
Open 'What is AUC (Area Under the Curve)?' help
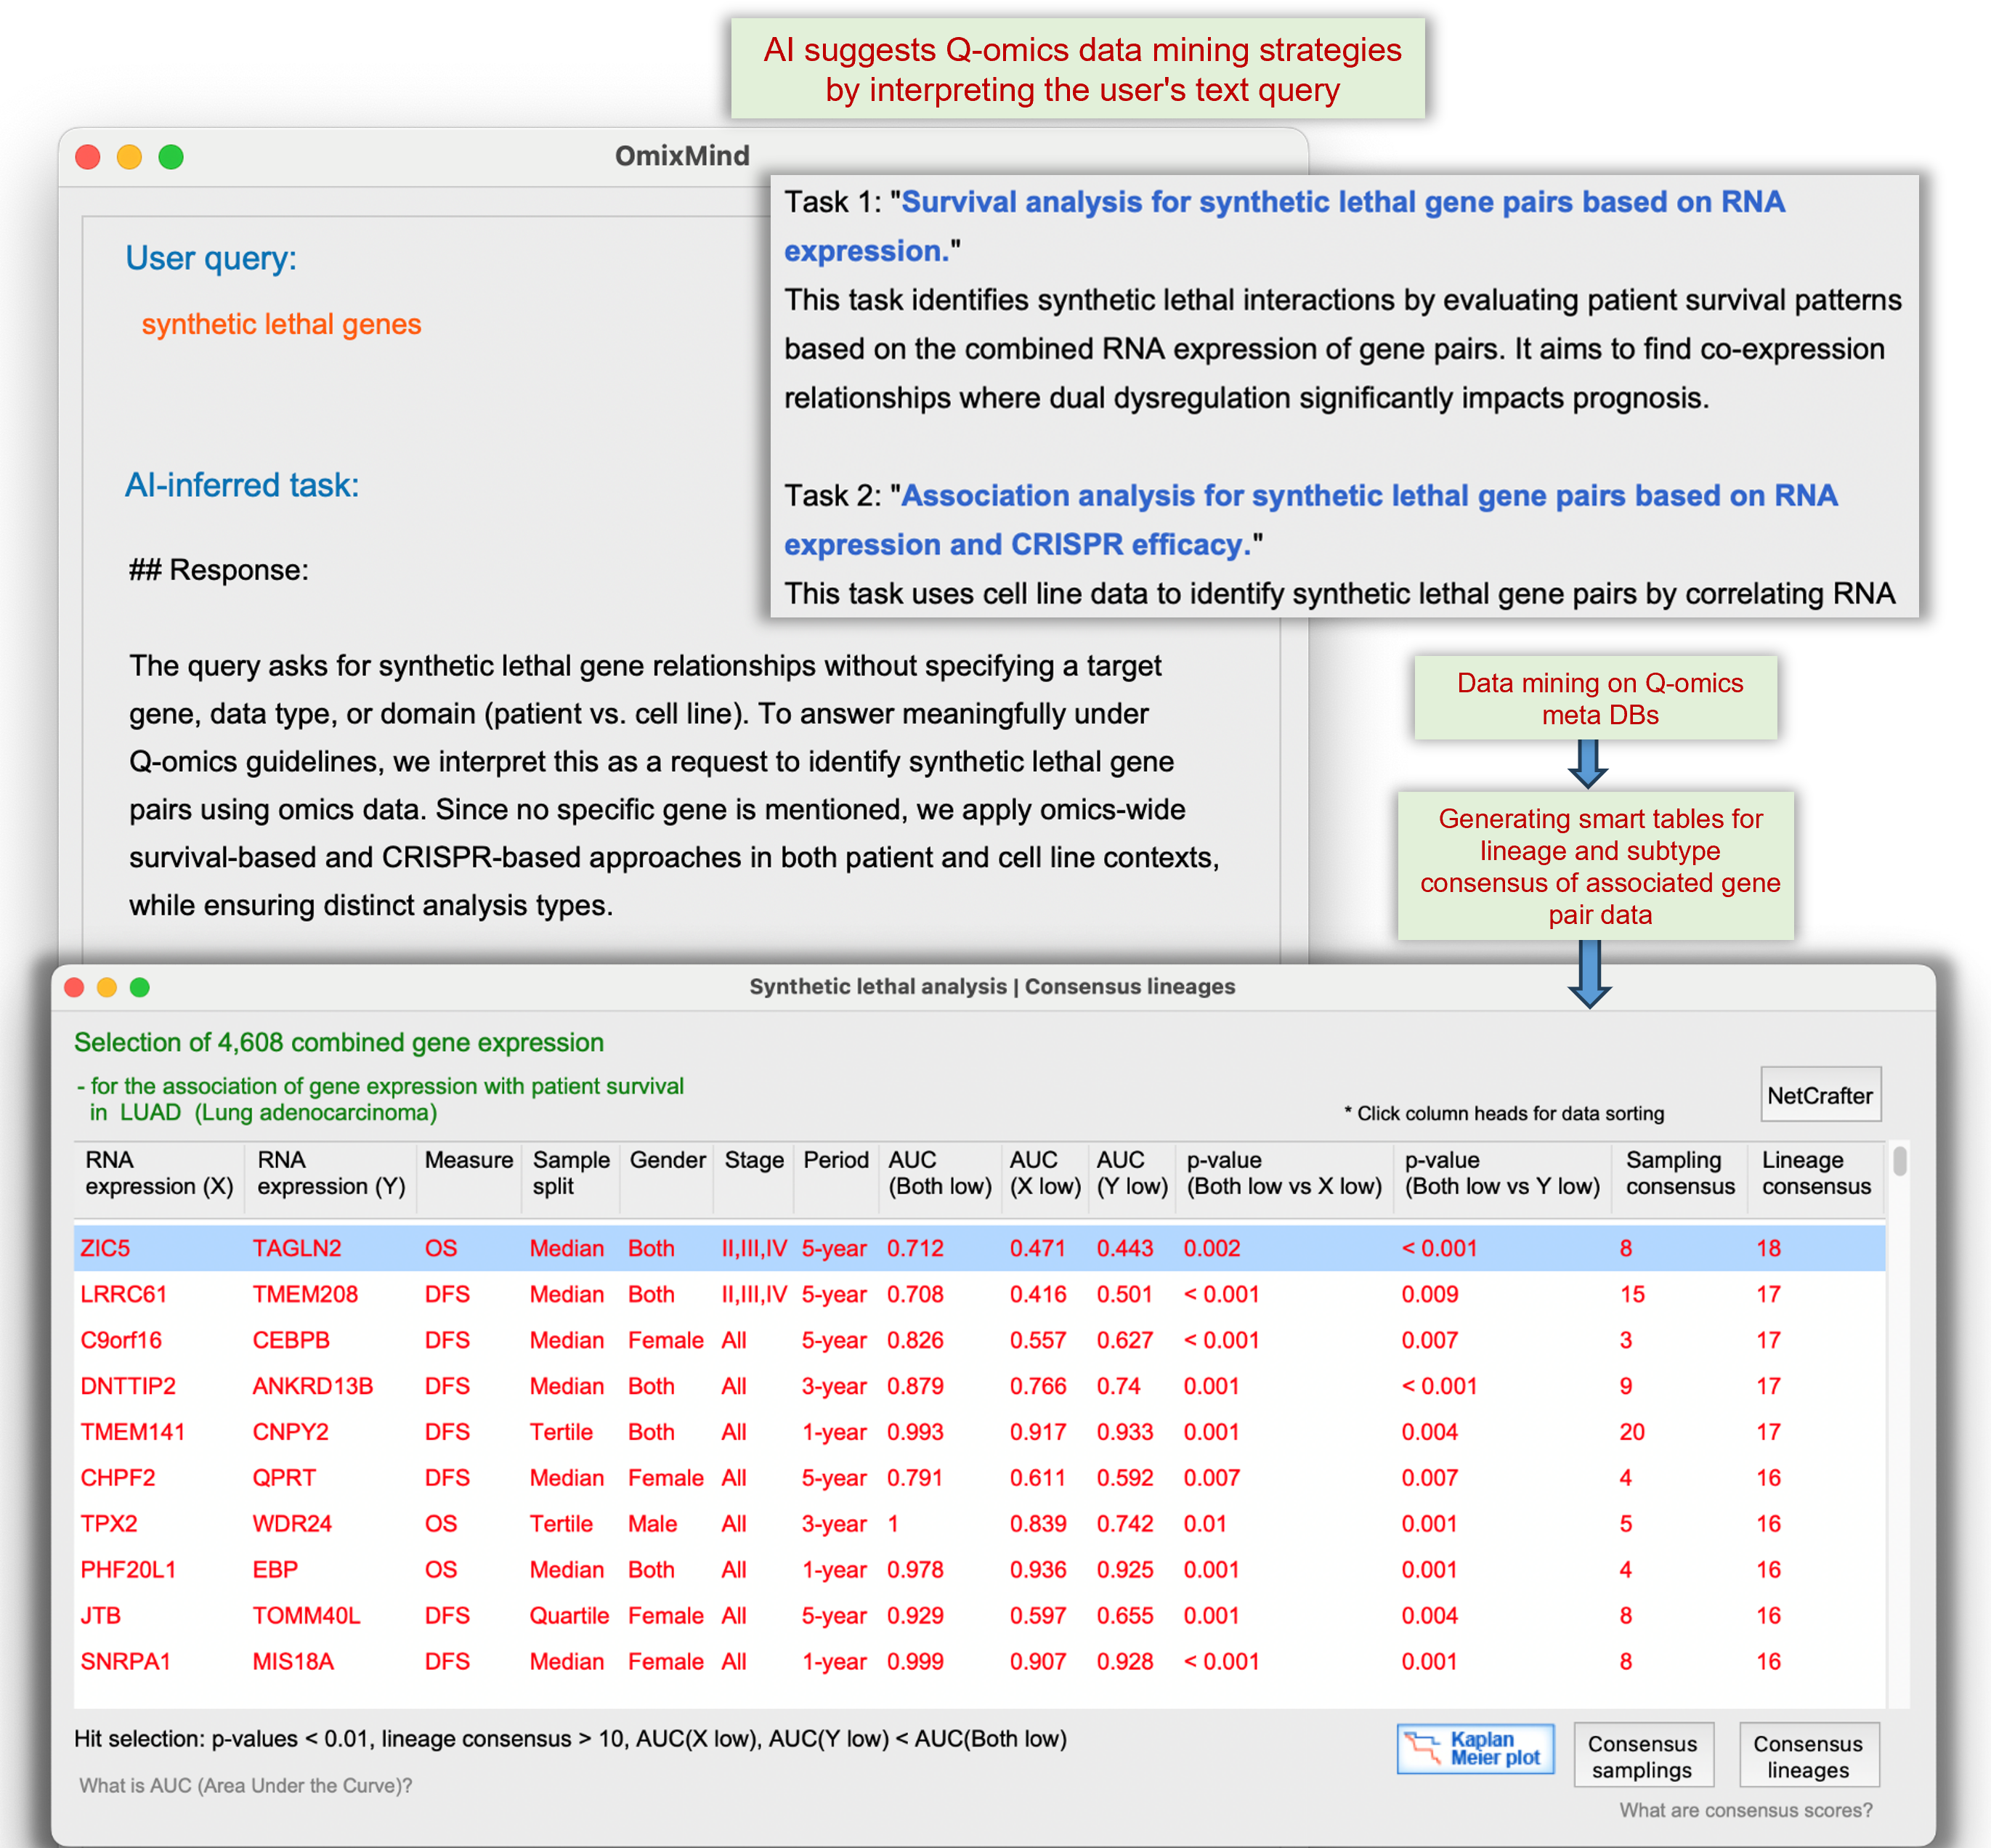pos(246,1786)
